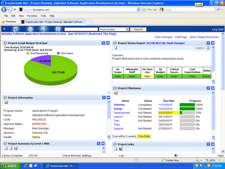Open Widget Showroom link

[204, 37]
